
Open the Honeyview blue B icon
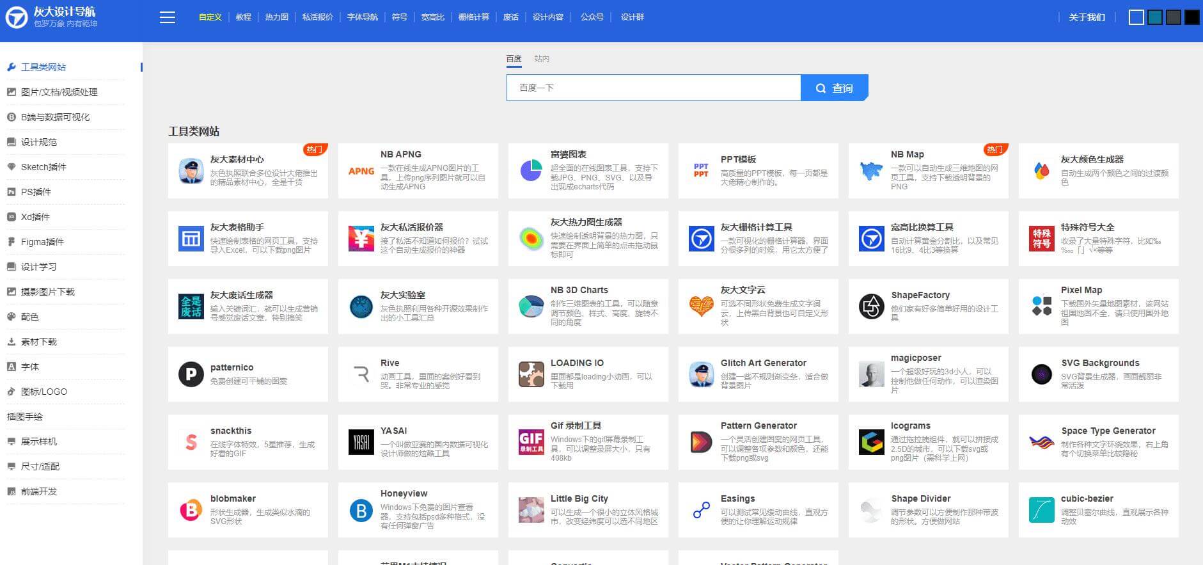(x=361, y=510)
